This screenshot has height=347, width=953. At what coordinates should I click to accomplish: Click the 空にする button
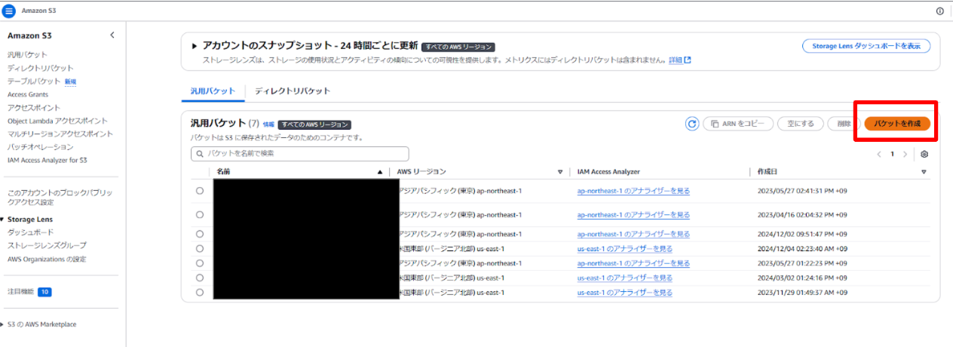pyautogui.click(x=800, y=124)
